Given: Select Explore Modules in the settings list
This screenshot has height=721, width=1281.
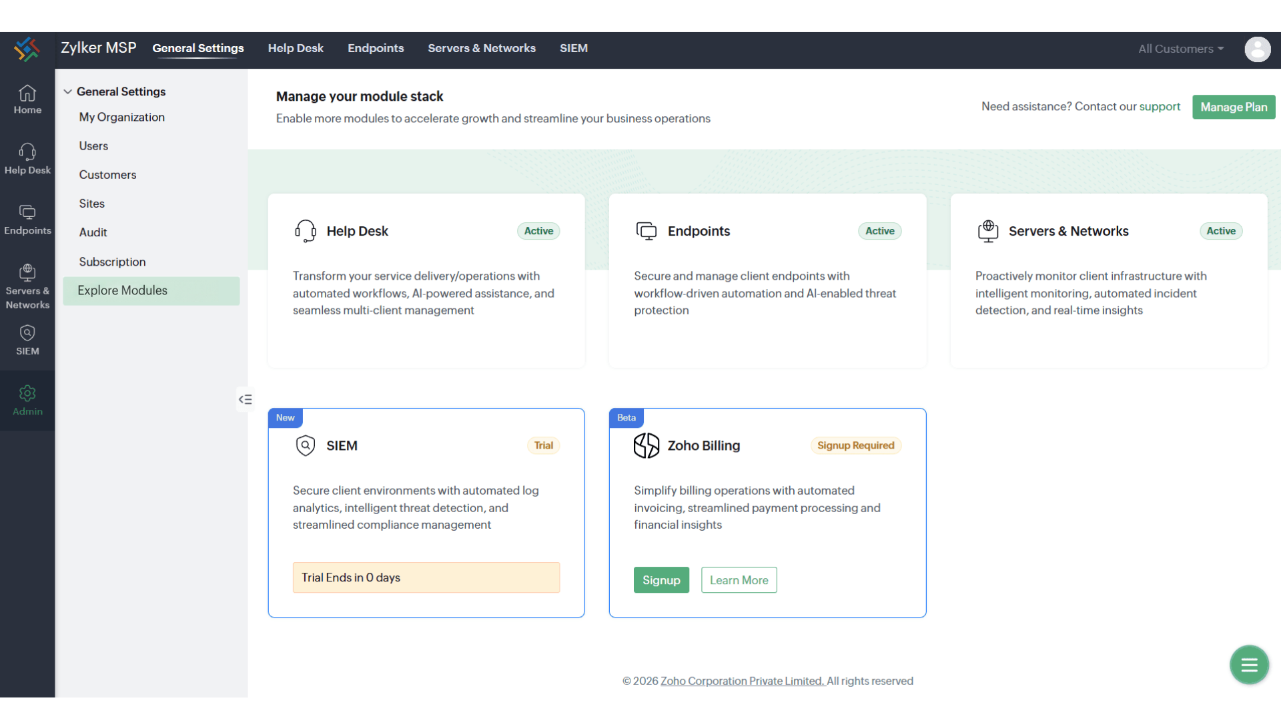Looking at the screenshot, I should [151, 290].
